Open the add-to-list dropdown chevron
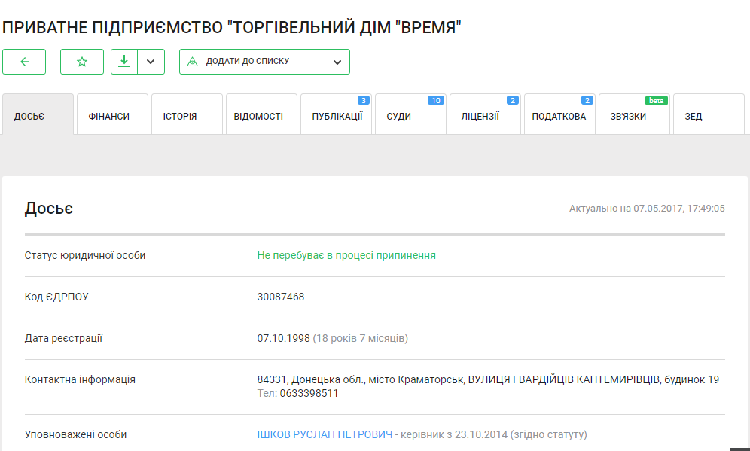Viewport: 750px width, 451px height. click(337, 62)
